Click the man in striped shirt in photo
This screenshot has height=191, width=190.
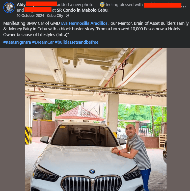134,153
